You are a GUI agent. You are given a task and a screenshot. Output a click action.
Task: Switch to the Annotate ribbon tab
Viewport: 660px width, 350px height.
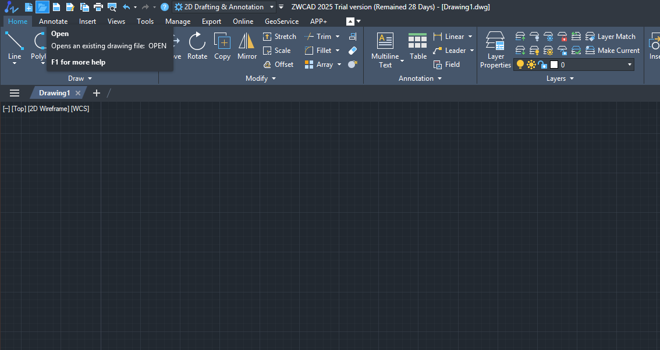coord(54,22)
